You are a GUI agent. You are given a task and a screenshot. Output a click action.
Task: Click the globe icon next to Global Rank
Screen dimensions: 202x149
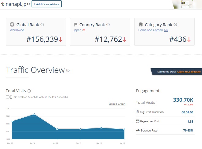point(12,25)
